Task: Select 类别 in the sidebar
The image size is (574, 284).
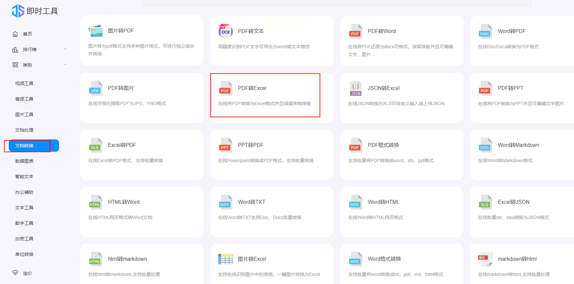Action: (28, 65)
